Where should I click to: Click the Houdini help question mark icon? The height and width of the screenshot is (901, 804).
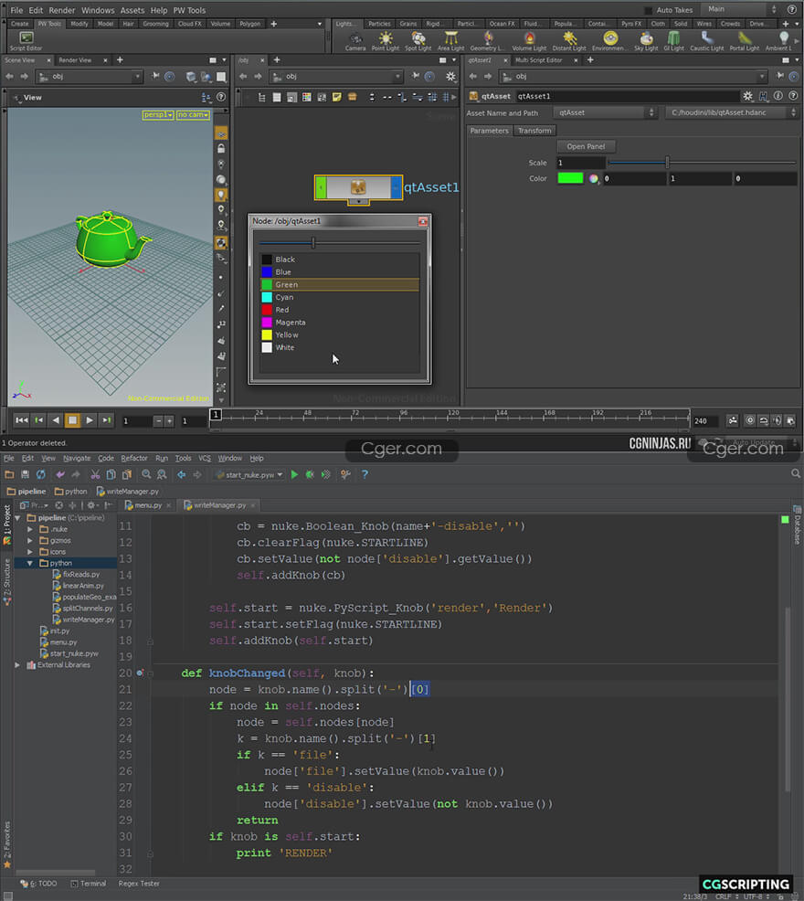[x=791, y=10]
